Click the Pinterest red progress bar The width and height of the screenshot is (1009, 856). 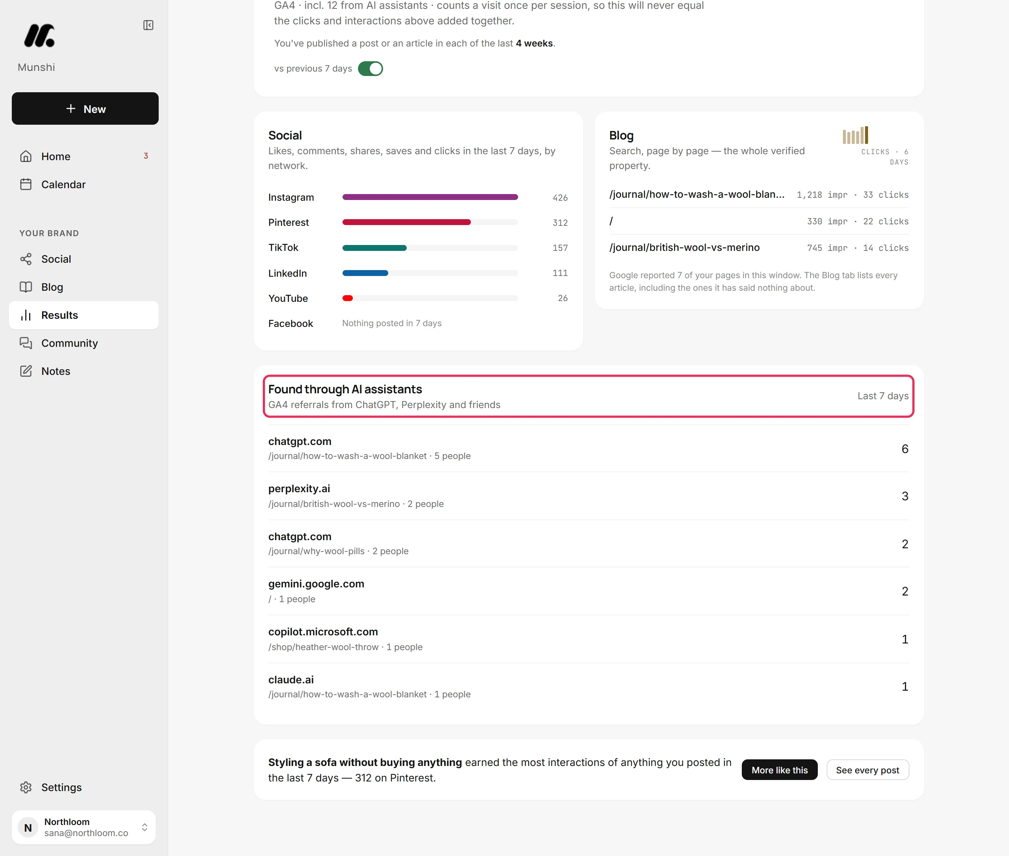[x=407, y=222]
